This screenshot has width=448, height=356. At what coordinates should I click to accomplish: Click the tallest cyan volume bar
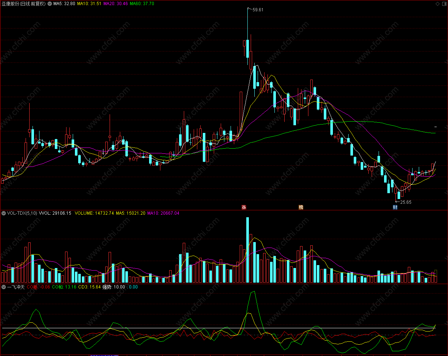pos(247,250)
